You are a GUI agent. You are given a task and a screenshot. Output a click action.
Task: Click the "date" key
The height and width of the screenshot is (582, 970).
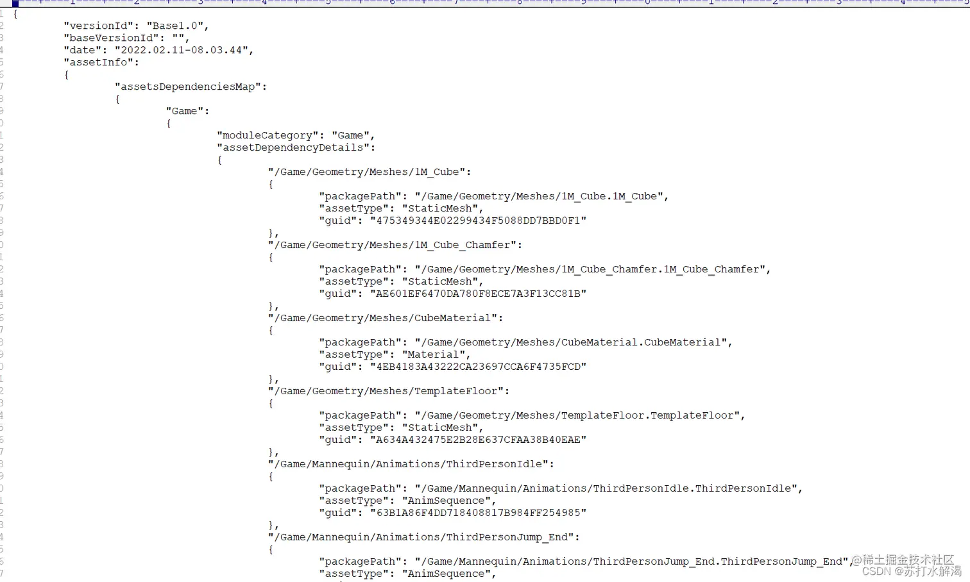(83, 51)
